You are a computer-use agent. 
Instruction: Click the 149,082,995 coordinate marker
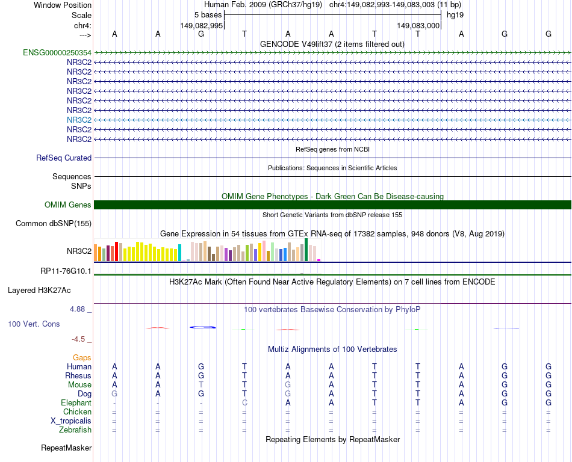coord(201,25)
